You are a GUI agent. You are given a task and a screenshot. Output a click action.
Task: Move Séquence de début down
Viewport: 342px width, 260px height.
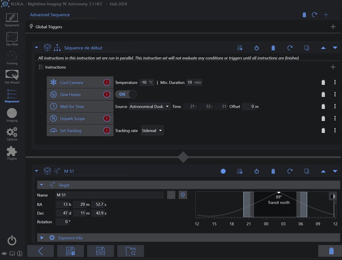(x=335, y=48)
